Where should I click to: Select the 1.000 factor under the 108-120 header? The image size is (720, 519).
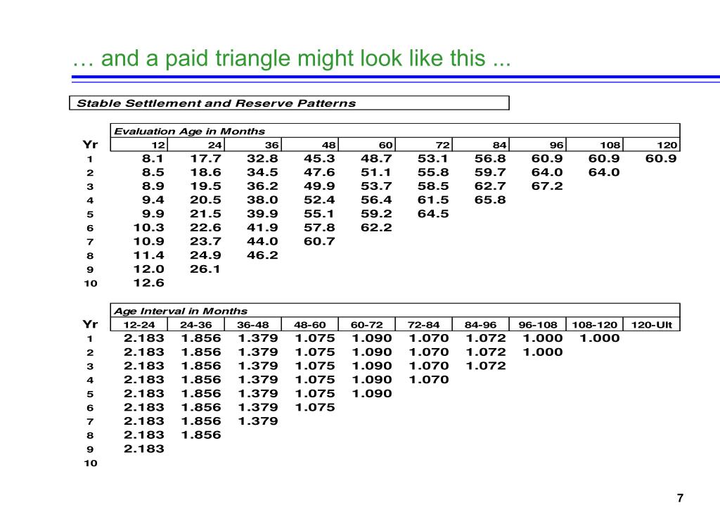pos(600,338)
